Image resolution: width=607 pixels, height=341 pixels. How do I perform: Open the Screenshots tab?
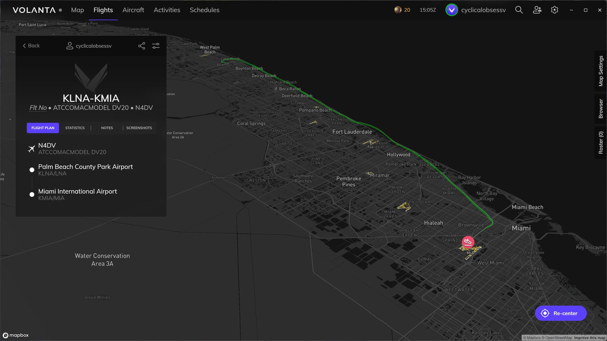[x=139, y=128]
